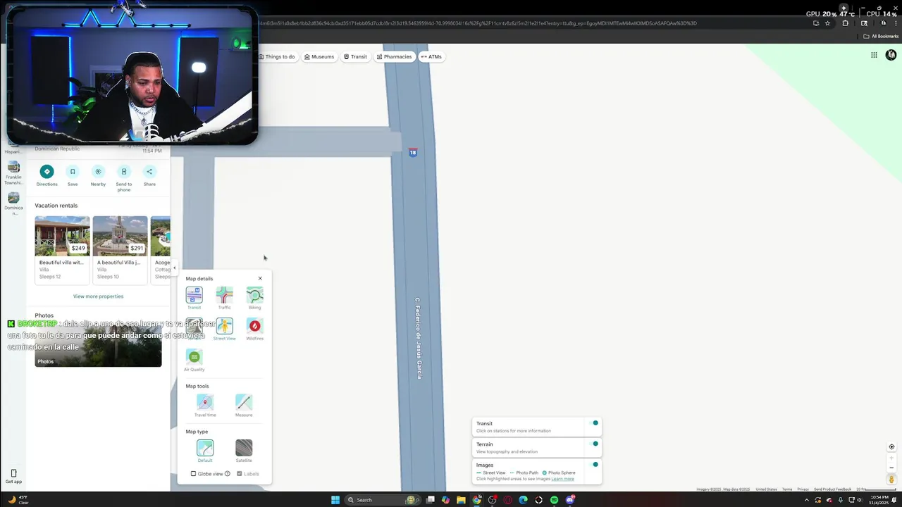The image size is (902, 507).
Task: Open the $291 villa rental card
Action: [120, 249]
